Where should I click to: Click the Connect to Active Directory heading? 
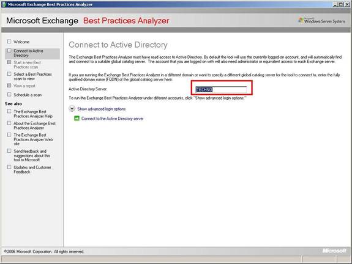click(x=118, y=45)
